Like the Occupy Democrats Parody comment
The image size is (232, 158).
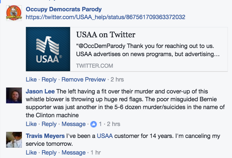tap(31, 79)
